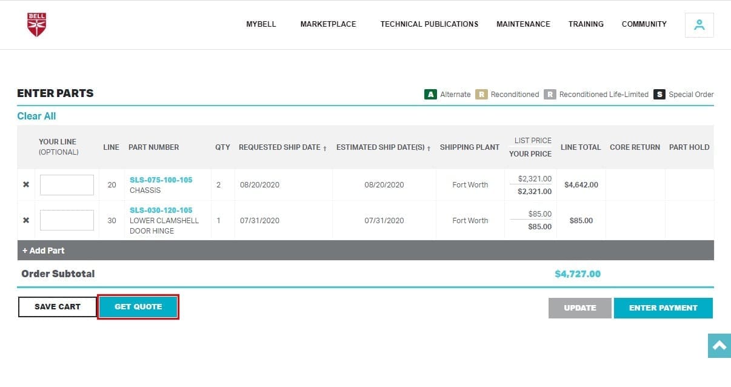Screen dimensions: 731x387
Task: Click the SAVE CART button
Action: 58,307
